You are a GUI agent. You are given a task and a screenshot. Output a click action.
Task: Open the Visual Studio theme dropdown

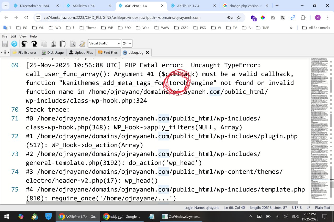[x=104, y=43]
